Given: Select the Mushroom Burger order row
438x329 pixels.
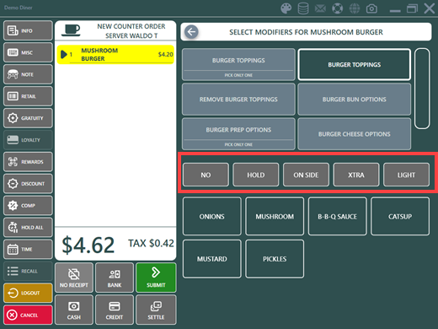Looking at the screenshot, I should pos(115,55).
